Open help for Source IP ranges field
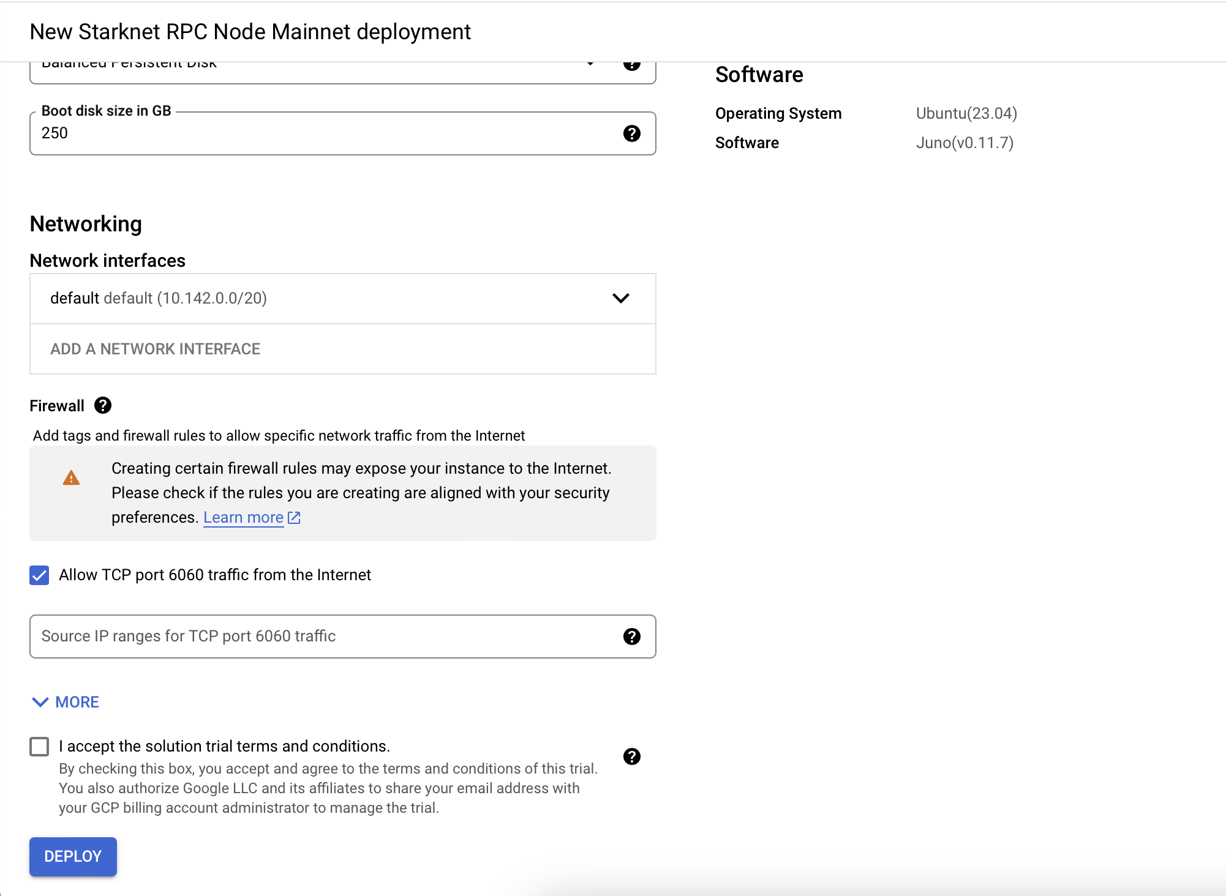The height and width of the screenshot is (896, 1226). pyautogui.click(x=631, y=637)
